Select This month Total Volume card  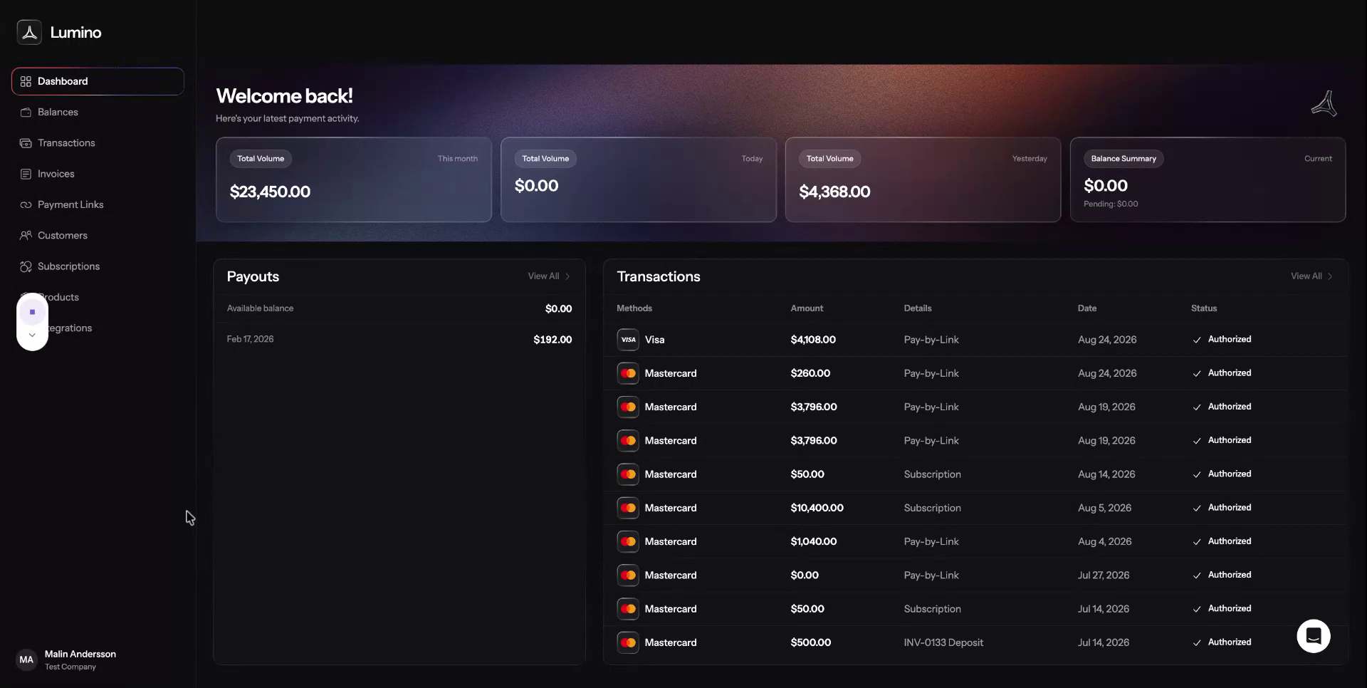click(354, 179)
